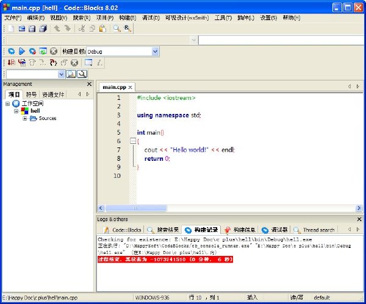Run the program with blue play icon
This screenshot has width=366, height=304.
click(x=22, y=51)
